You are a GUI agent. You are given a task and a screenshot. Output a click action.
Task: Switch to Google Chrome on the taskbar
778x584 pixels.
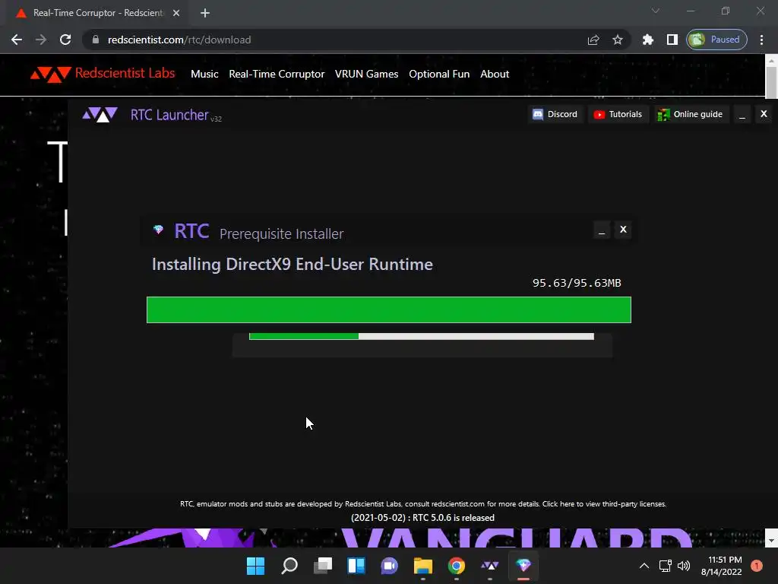(457, 566)
